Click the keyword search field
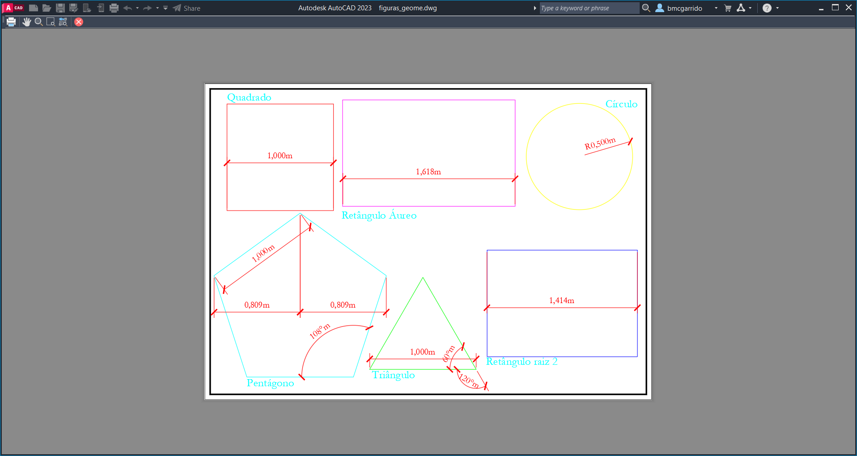Image resolution: width=857 pixels, height=456 pixels. [x=589, y=8]
